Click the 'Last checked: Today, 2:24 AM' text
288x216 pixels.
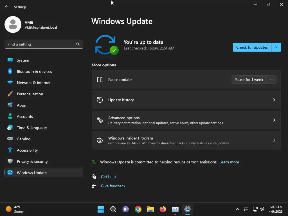click(x=149, y=48)
